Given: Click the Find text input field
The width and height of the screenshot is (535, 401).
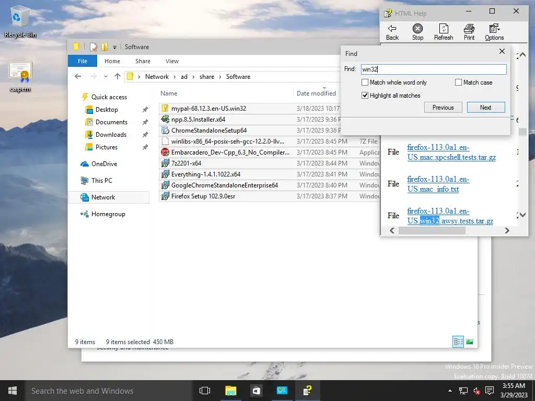Looking at the screenshot, I should click(x=434, y=69).
